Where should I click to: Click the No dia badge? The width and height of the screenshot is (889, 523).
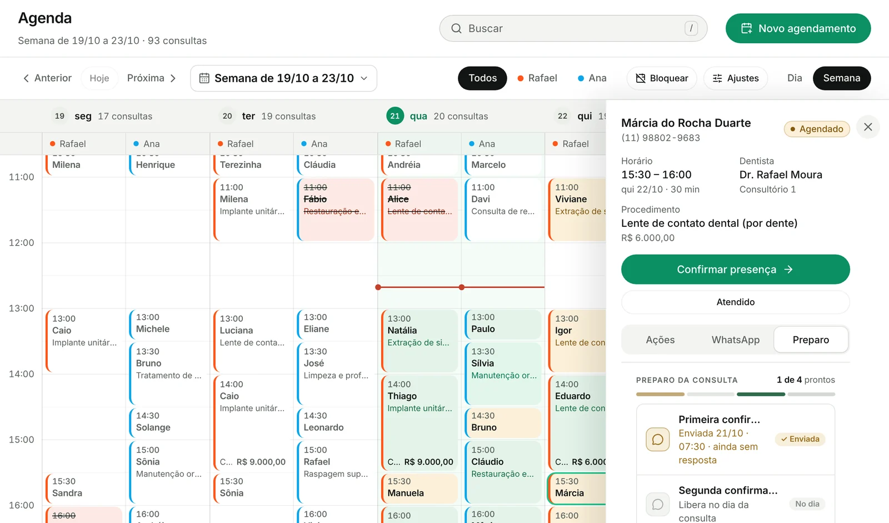(807, 504)
